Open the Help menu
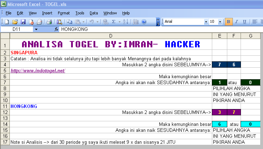This screenshot has height=149, width=263. click(126, 13)
